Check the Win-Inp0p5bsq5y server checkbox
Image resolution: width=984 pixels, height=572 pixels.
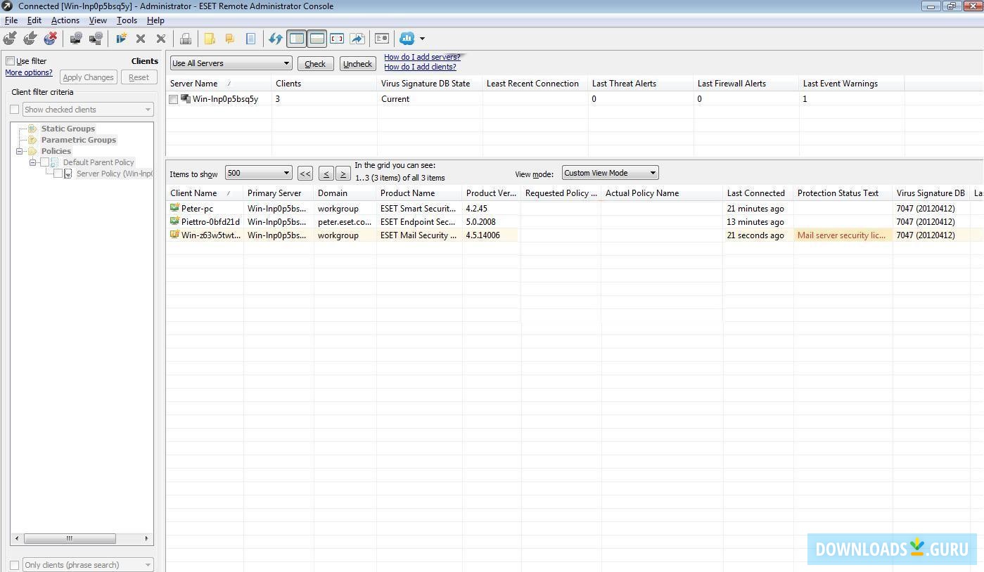click(x=174, y=100)
